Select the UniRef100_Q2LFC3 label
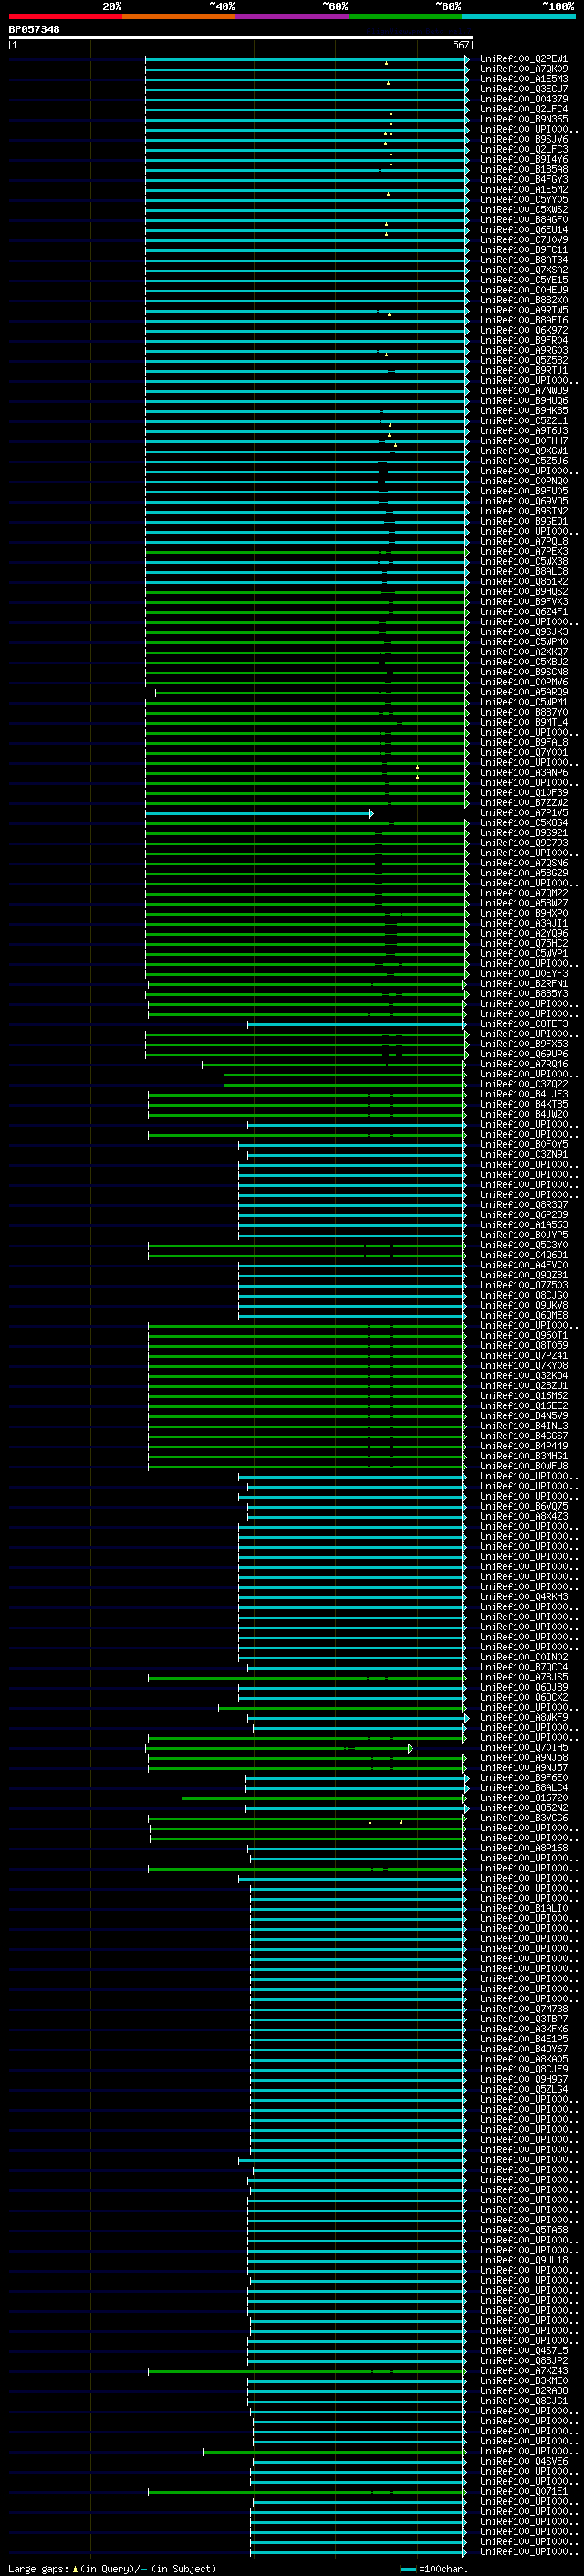 coord(523,149)
